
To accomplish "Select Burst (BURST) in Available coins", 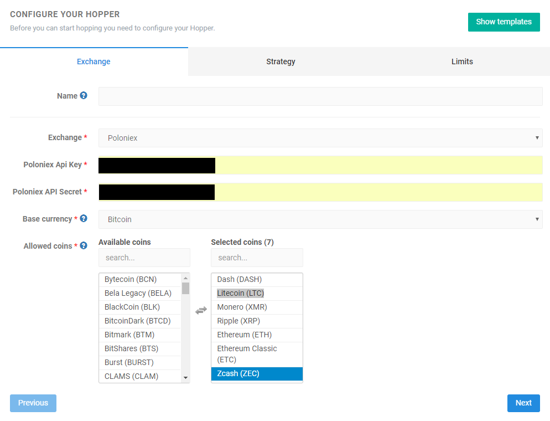I will pyautogui.click(x=140, y=363).
